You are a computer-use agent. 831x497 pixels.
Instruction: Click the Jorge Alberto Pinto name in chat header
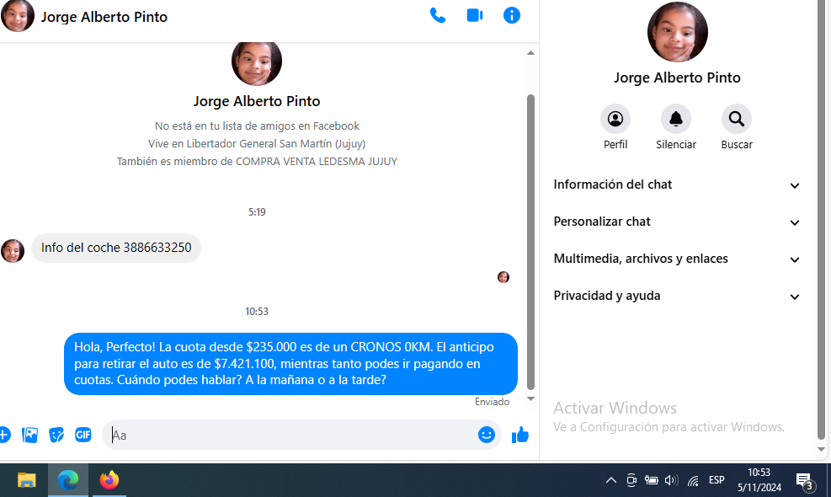pos(104,17)
